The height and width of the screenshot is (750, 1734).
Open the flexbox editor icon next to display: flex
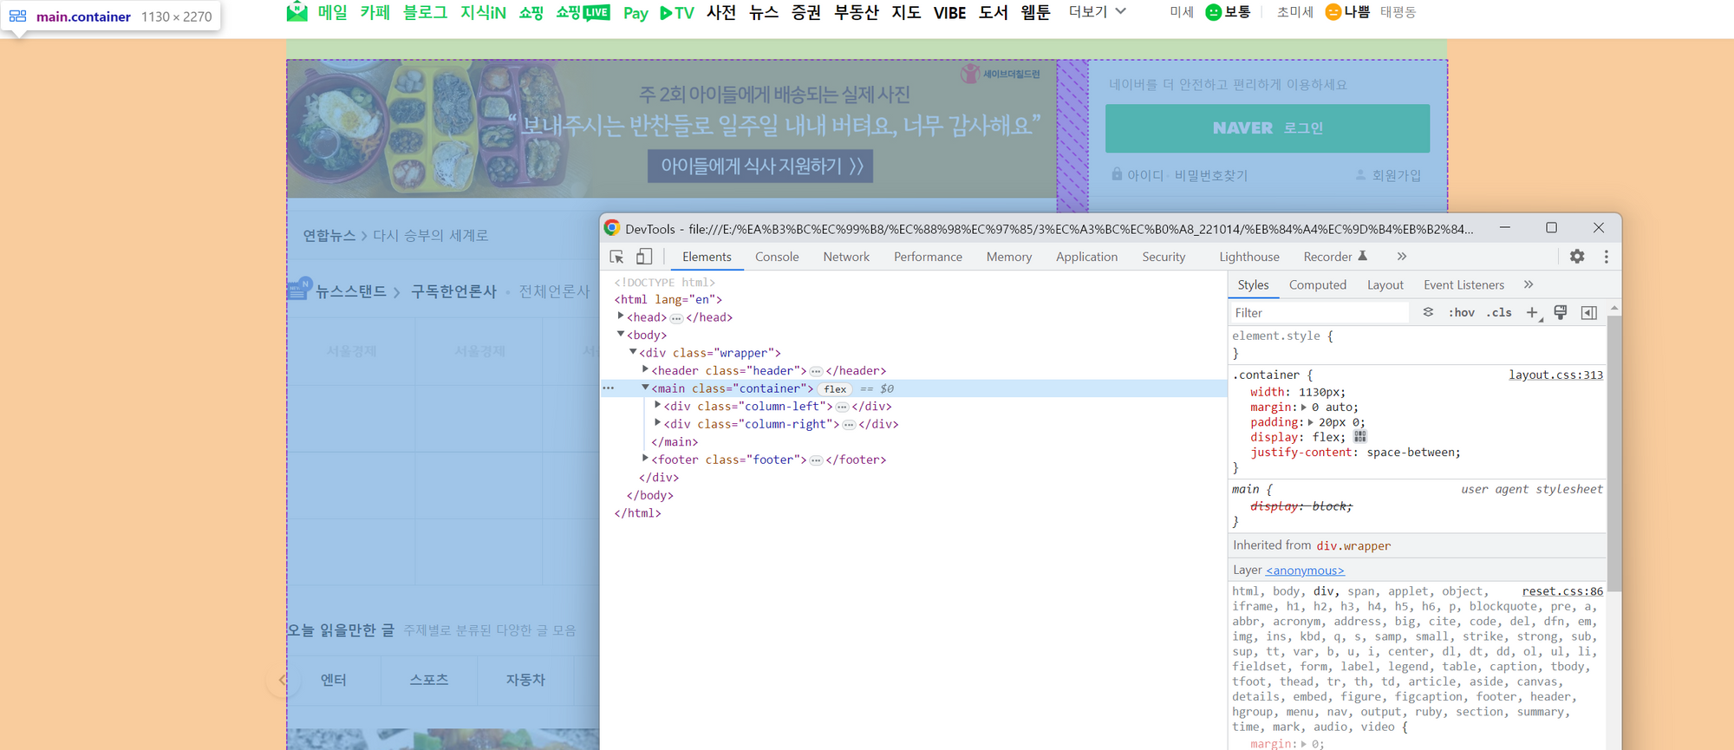(x=1360, y=437)
